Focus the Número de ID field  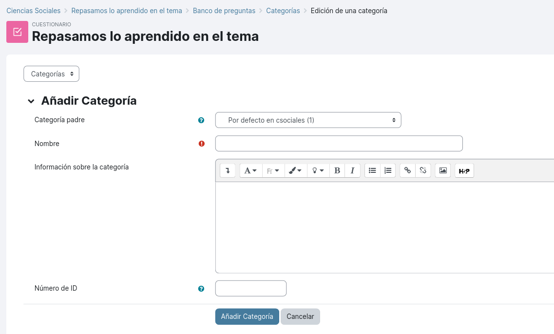pyautogui.click(x=251, y=288)
